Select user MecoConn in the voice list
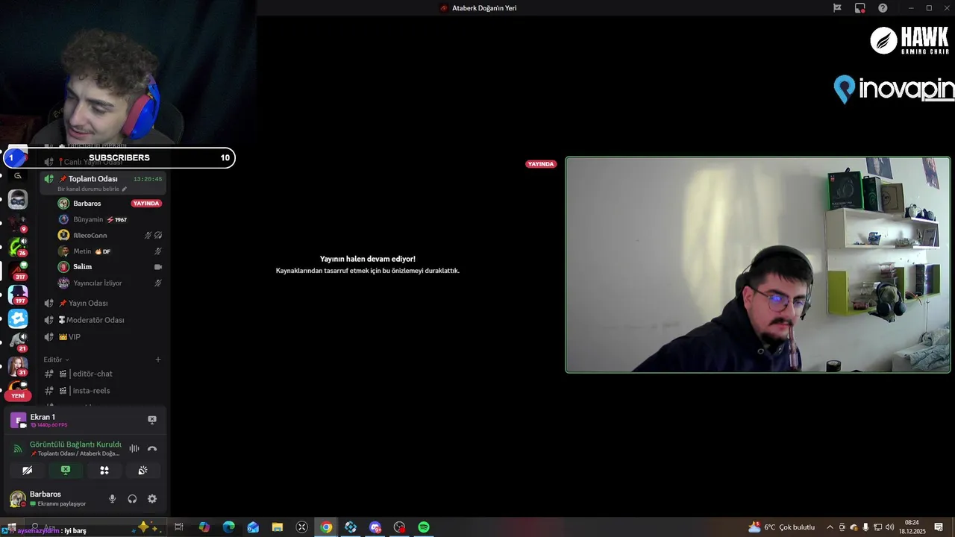This screenshot has height=537, width=955. (x=90, y=236)
